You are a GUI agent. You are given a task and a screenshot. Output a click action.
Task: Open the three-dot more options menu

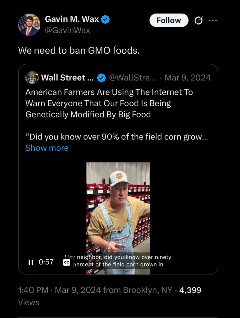click(213, 20)
